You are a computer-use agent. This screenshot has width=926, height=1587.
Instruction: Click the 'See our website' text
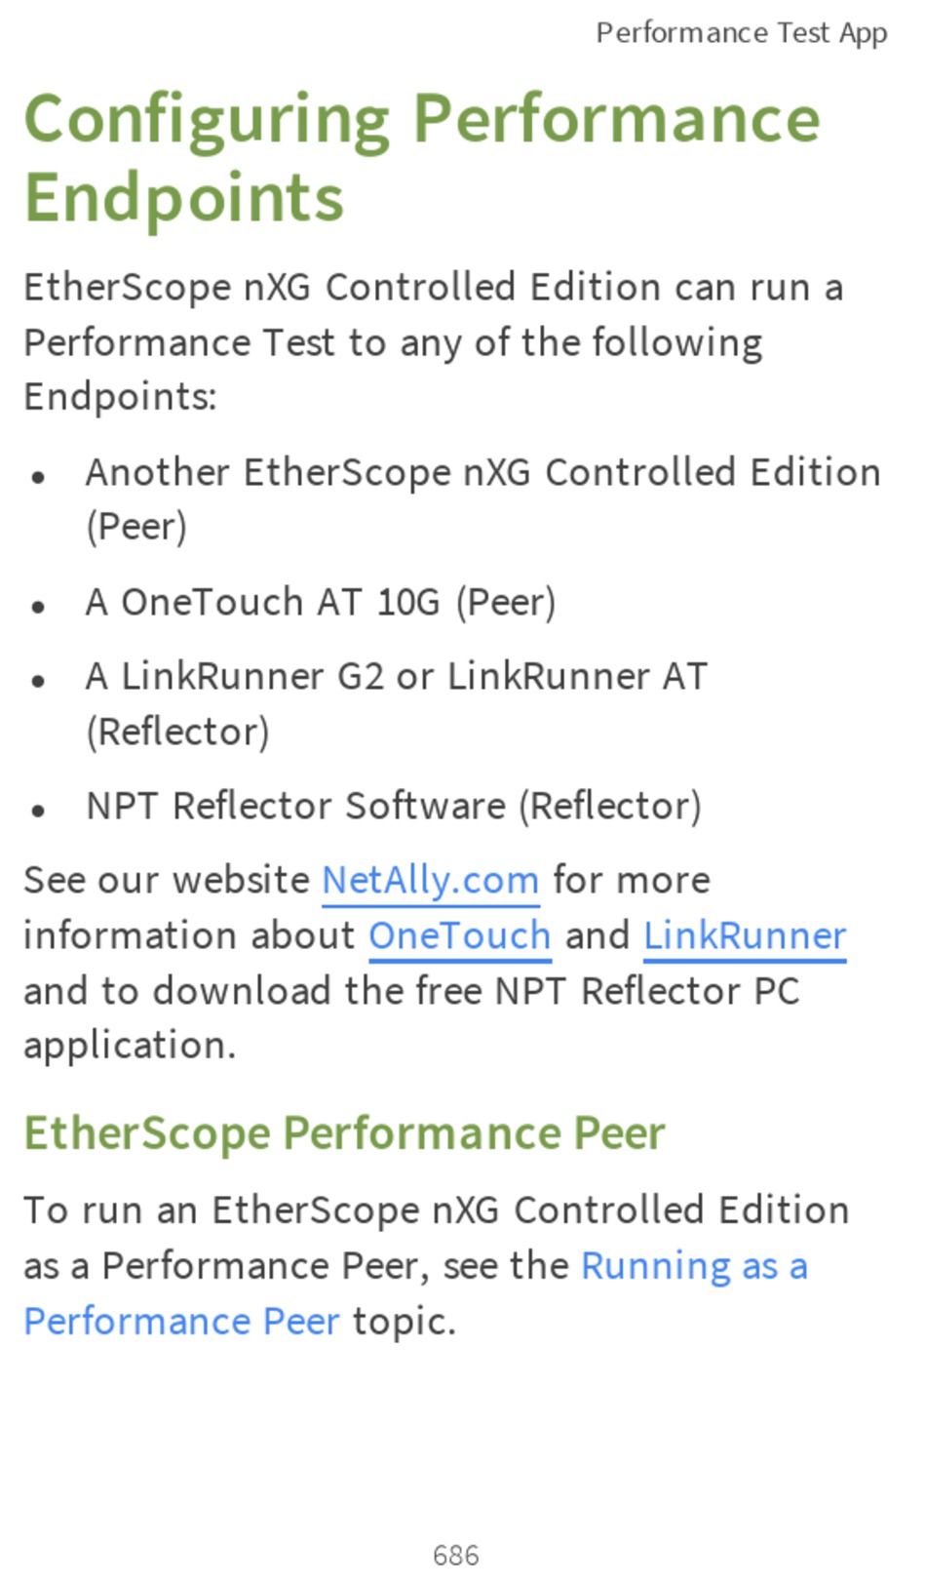pyautogui.click(x=167, y=881)
